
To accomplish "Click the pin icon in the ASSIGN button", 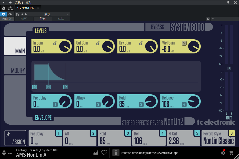I will pyautogui.click(x=8, y=134).
